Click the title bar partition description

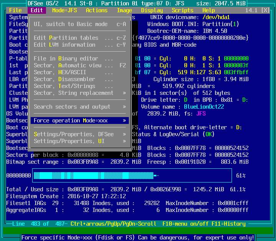coord(136,3)
